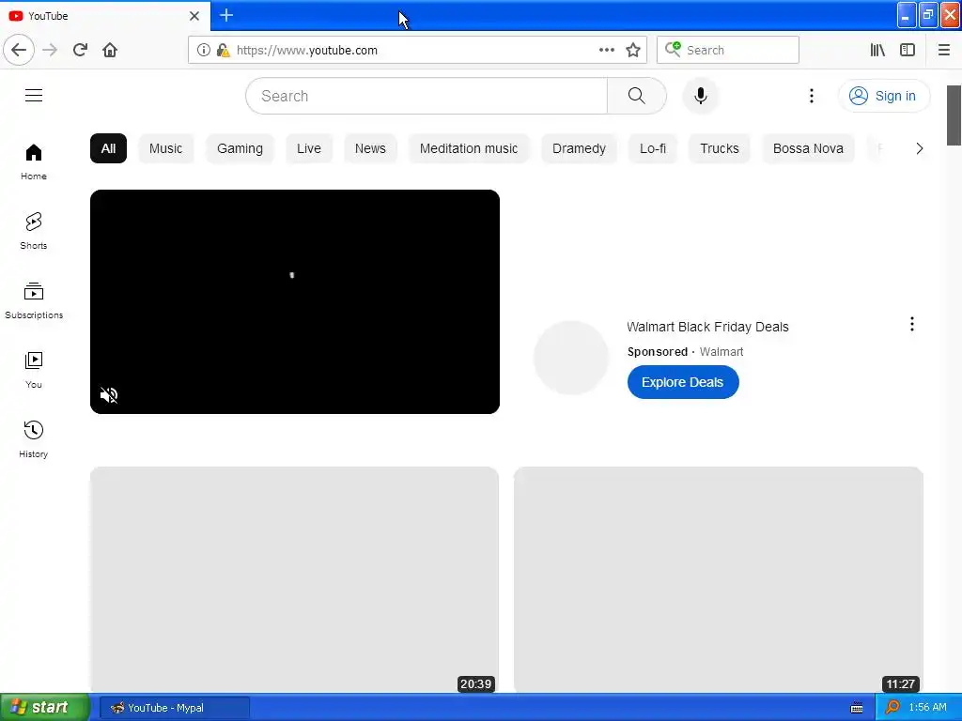
Task: Select the Lo-fi filter chip
Action: (x=653, y=148)
